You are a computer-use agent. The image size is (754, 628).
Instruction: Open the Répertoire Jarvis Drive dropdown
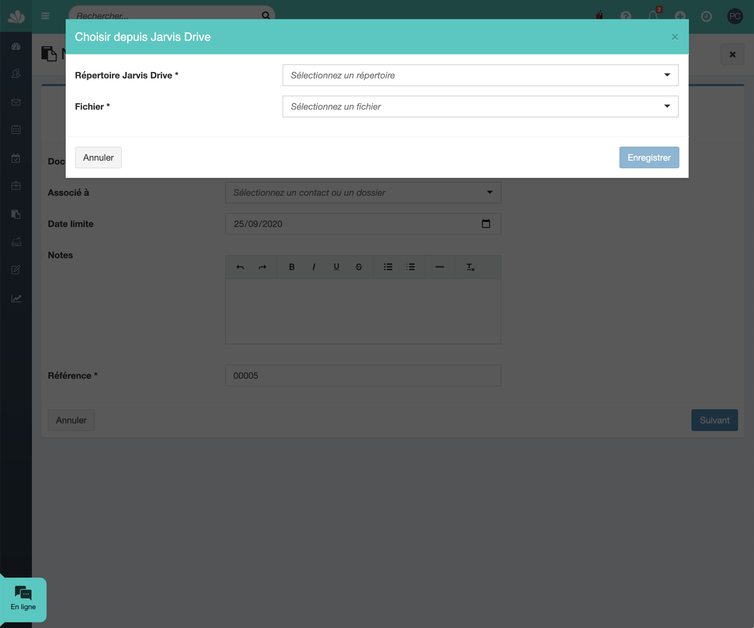click(480, 75)
